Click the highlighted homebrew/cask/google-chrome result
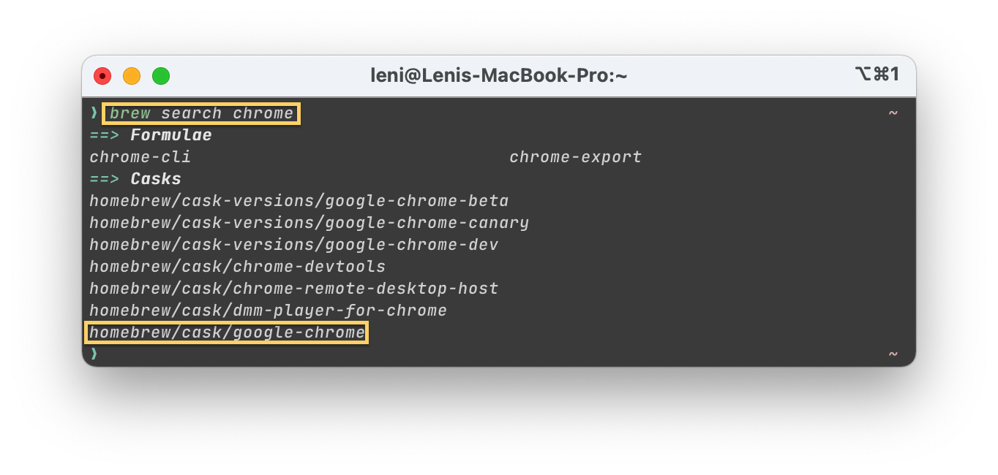Screen dimensions: 998x475 coord(227,333)
